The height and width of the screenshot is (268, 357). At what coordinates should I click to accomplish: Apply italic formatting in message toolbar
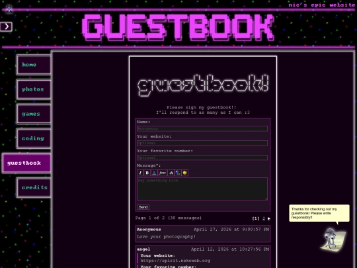(x=140, y=173)
